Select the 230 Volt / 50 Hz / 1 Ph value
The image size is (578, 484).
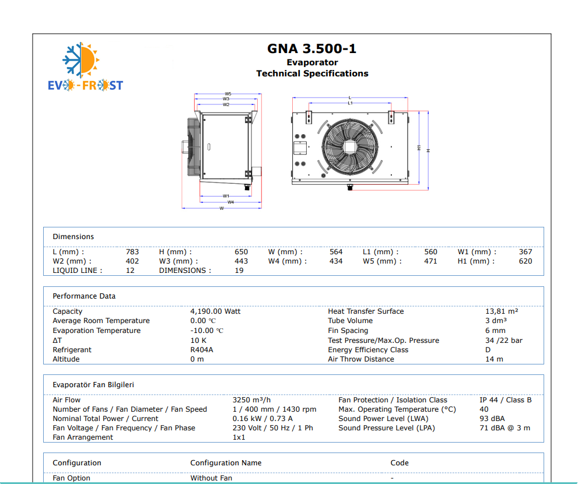tap(273, 428)
